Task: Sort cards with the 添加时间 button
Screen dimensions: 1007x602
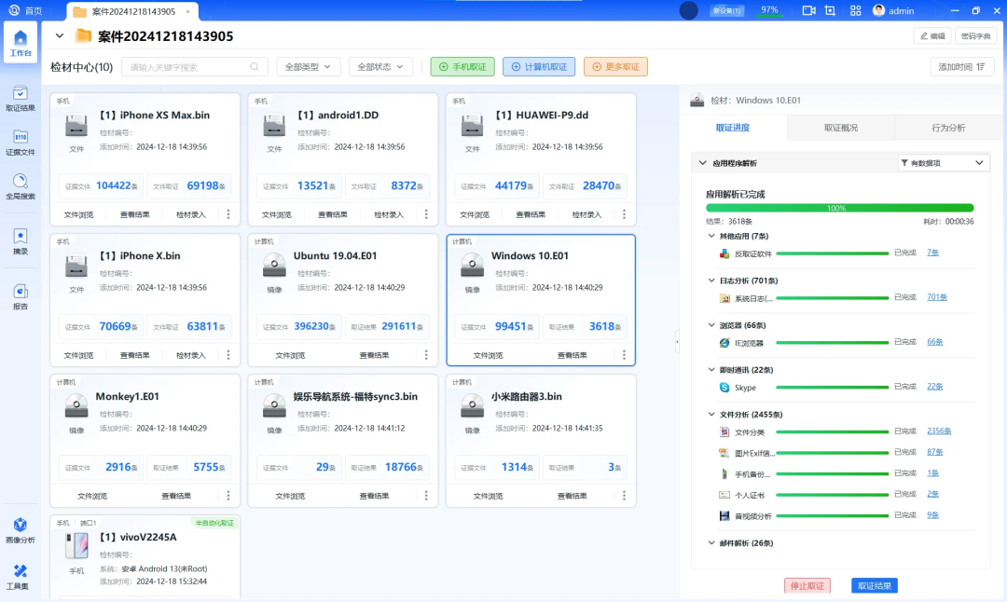Action: pyautogui.click(x=961, y=67)
